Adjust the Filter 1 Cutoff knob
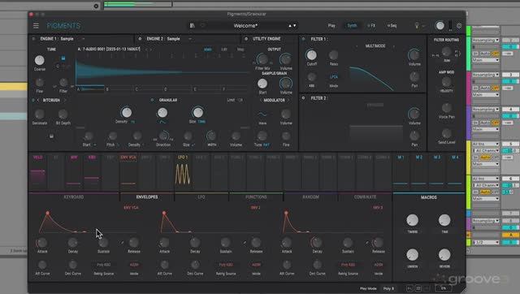This screenshot has height=294, width=520. click(x=311, y=55)
